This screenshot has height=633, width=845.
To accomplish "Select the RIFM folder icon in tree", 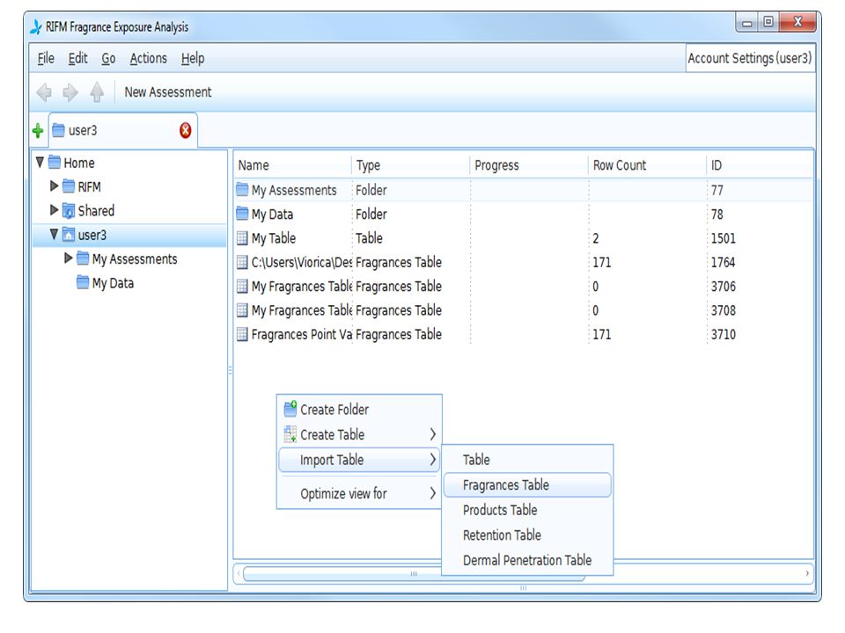I will point(69,186).
